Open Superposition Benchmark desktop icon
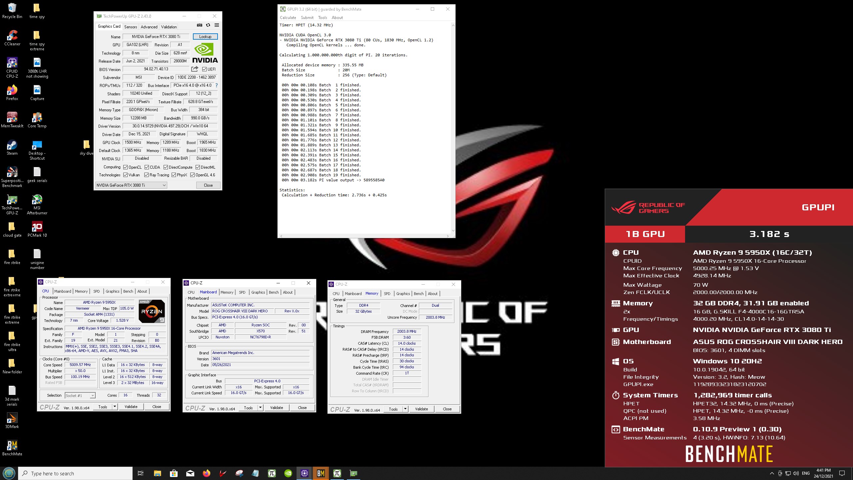Image resolution: width=853 pixels, height=480 pixels. [x=12, y=177]
